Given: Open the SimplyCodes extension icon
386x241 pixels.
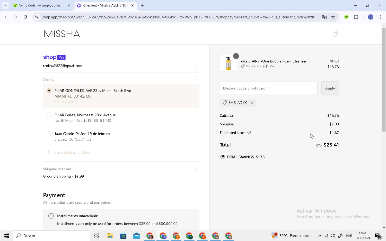Looking at the screenshot, I should pos(346,17).
